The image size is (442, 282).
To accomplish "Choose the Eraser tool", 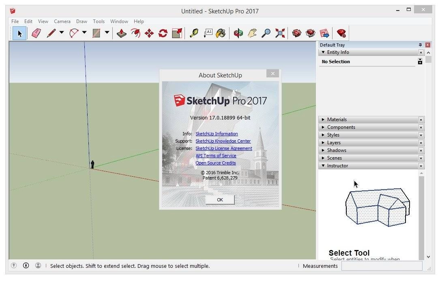I will coord(36,34).
